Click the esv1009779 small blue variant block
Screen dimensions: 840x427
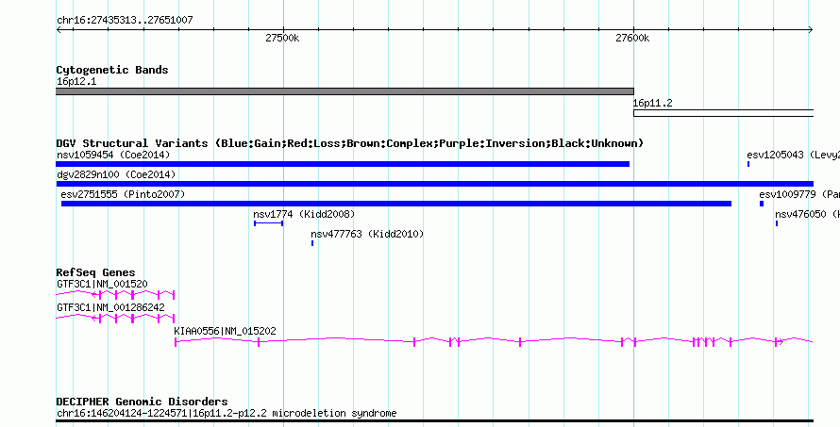(x=762, y=204)
